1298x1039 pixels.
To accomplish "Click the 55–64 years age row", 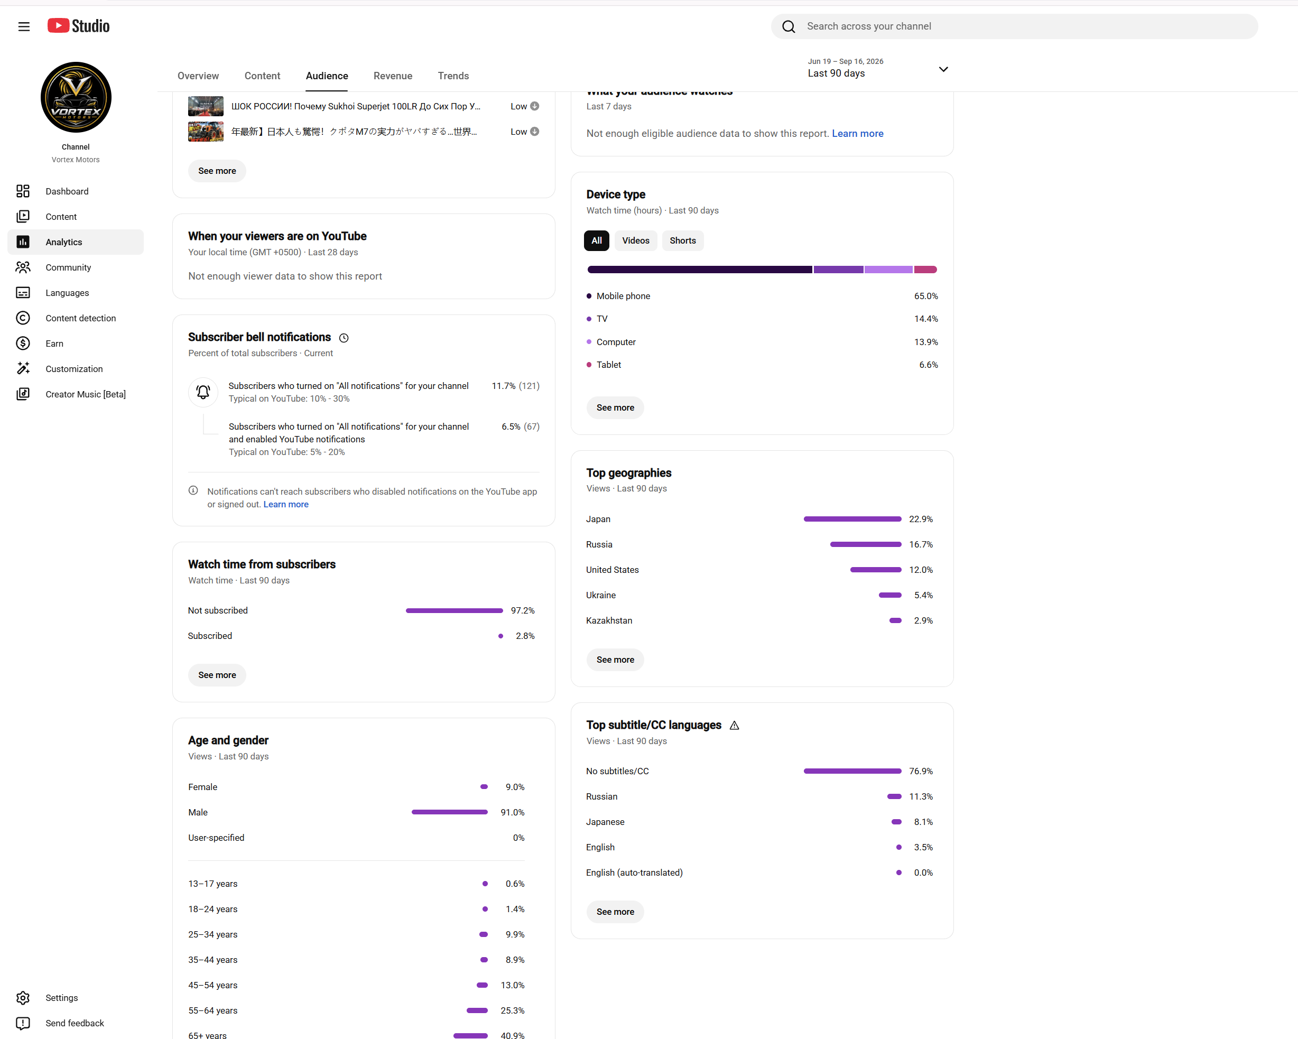I will click(x=356, y=1010).
